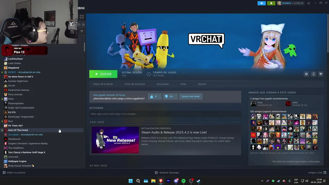Launch VRChat with the JUGAR button
This screenshot has height=185, width=329.
click(x=103, y=74)
